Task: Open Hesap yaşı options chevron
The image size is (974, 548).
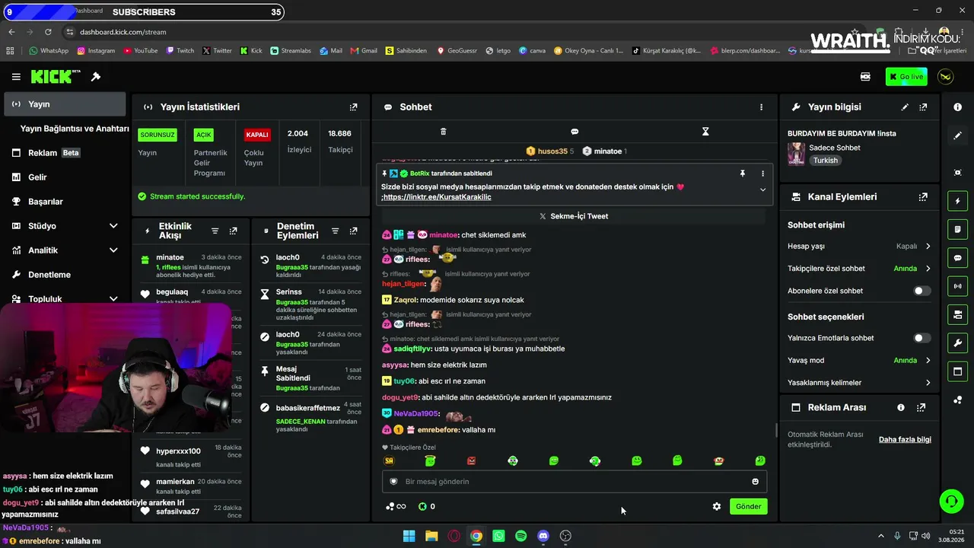Action: [x=928, y=247]
